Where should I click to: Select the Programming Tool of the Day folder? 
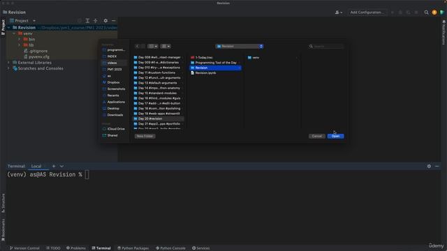pyautogui.click(x=216, y=63)
